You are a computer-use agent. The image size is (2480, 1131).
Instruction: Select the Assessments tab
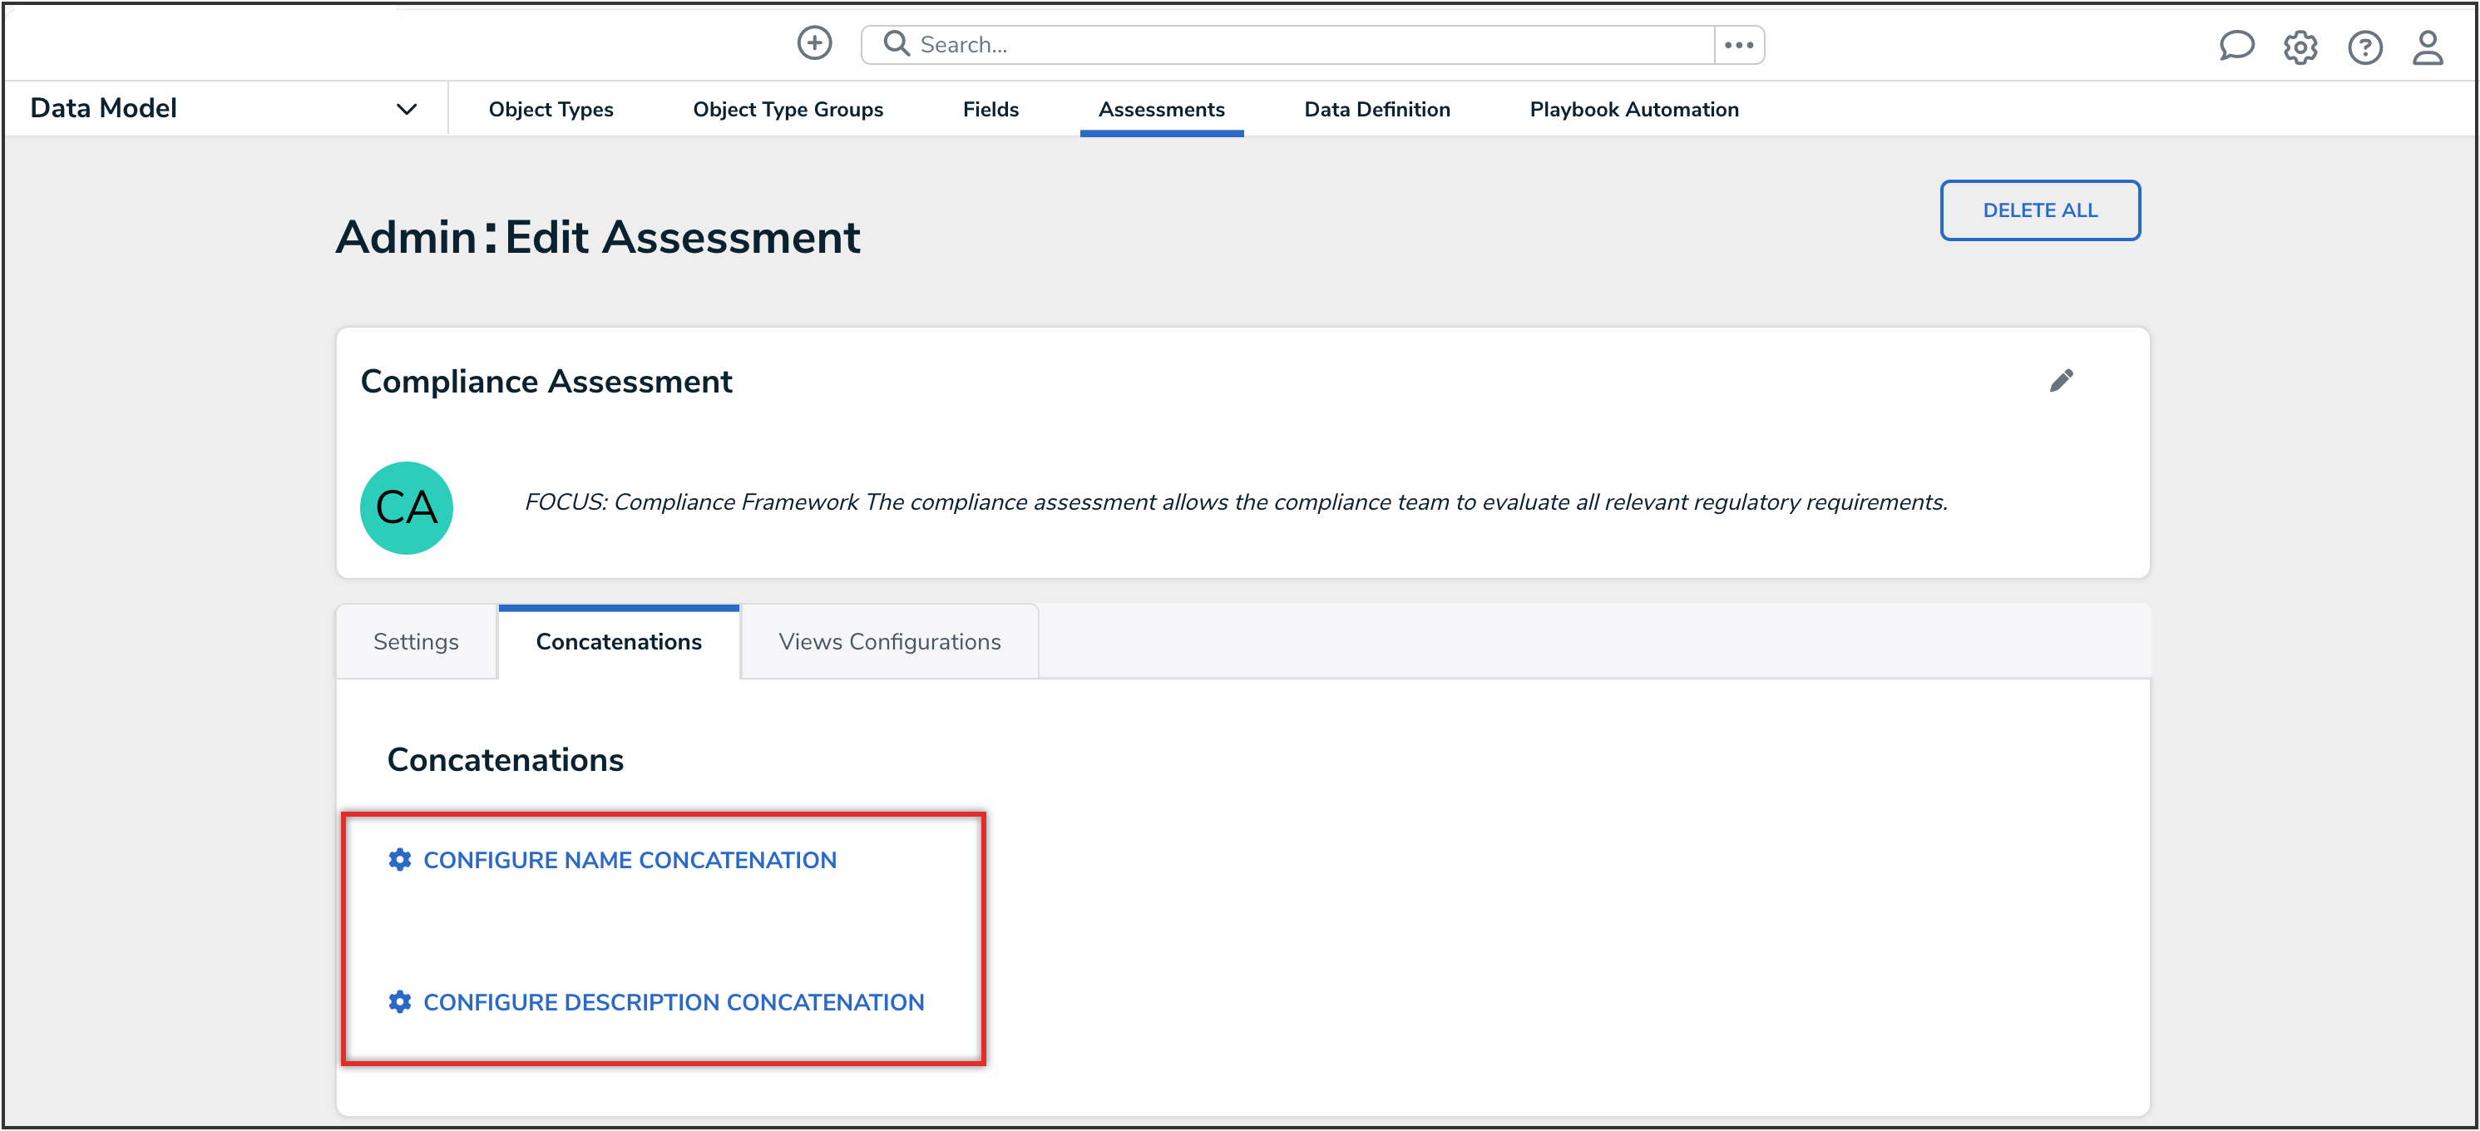pyautogui.click(x=1161, y=109)
